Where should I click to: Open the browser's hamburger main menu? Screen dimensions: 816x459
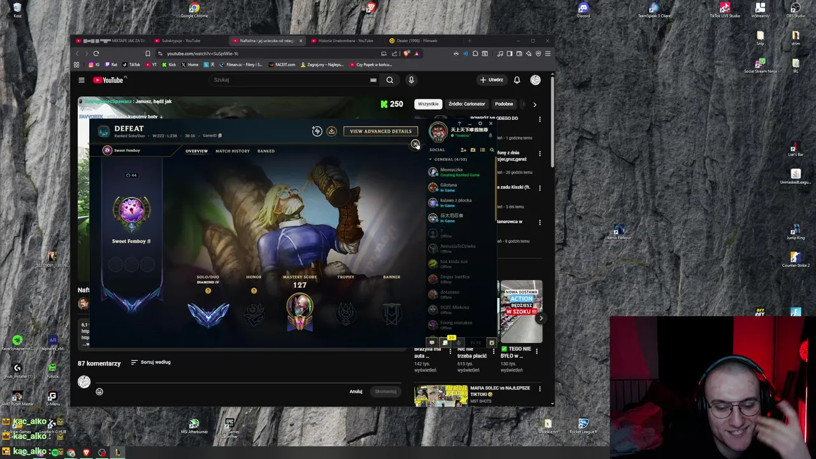click(x=548, y=54)
